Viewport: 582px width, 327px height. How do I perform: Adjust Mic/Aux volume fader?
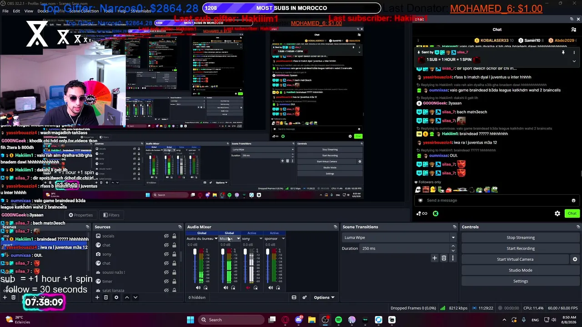tap(222, 252)
